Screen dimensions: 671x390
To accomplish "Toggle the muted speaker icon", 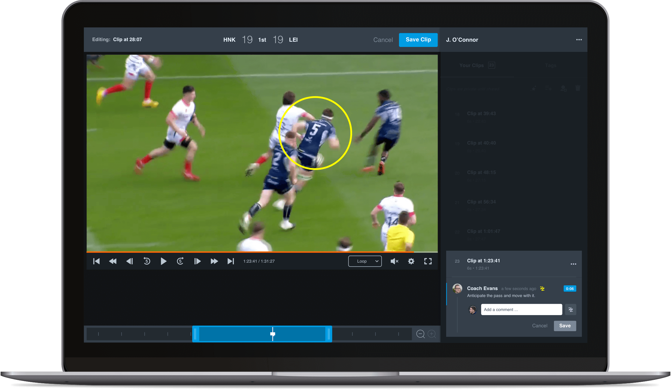I will coord(394,261).
